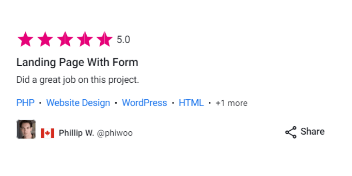This screenshot has width=352, height=176.
Task: Click the reviewer name Phillip W.
Action: [x=76, y=133]
